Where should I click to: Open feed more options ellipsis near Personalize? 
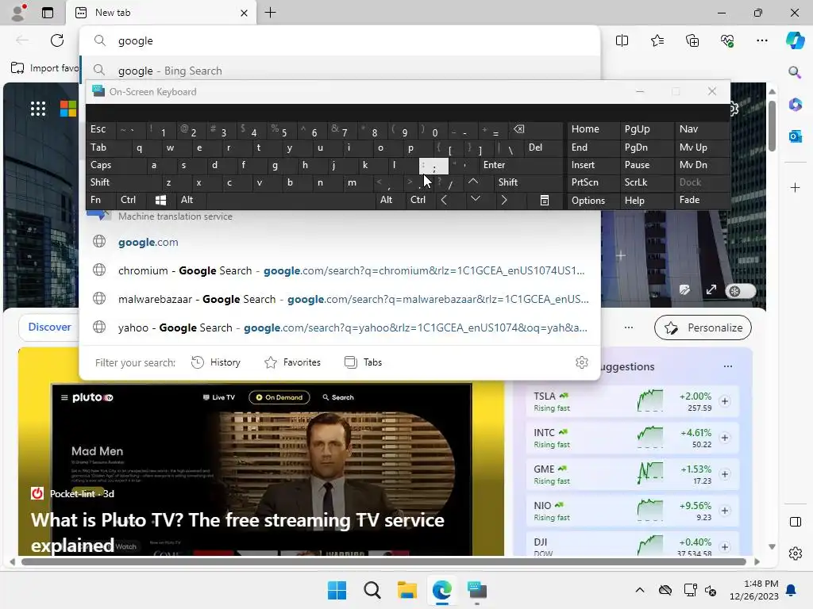629,327
